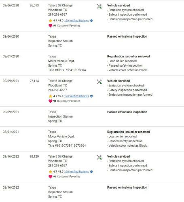Click the blue verified badge in 02/06/2020 entry
Viewport: 184px width, 202px height.
click(91, 21)
